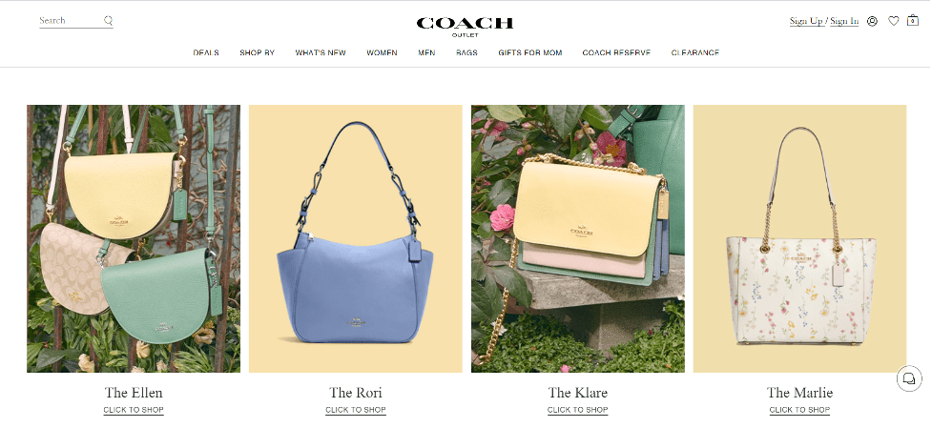This screenshot has height=448, width=932.
Task: Click the Sign In link
Action: click(x=844, y=21)
